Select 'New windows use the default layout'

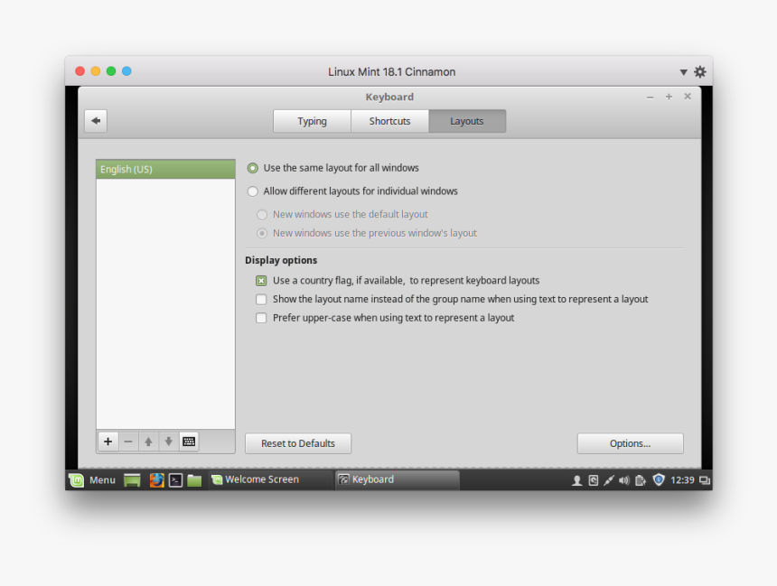point(262,214)
